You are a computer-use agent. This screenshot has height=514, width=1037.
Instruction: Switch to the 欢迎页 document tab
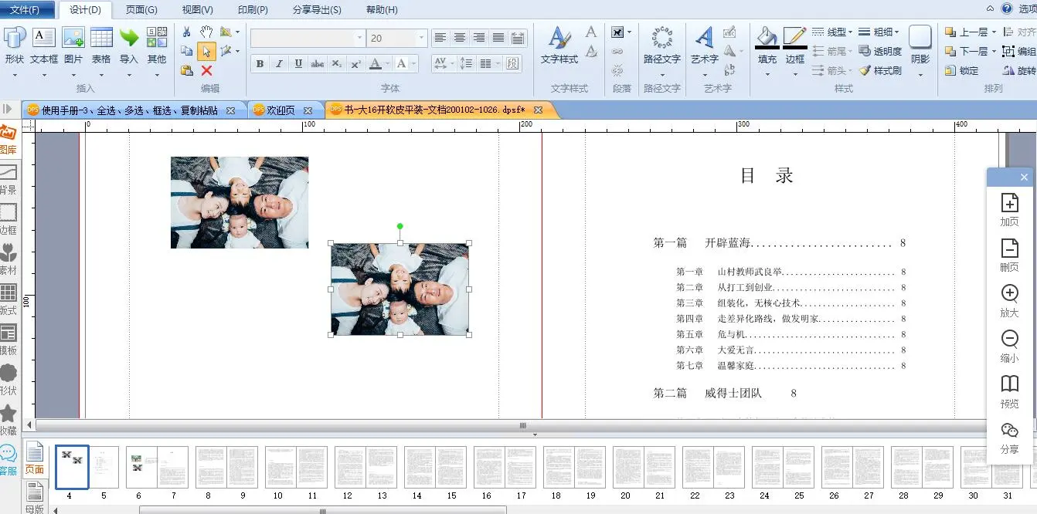click(x=280, y=110)
